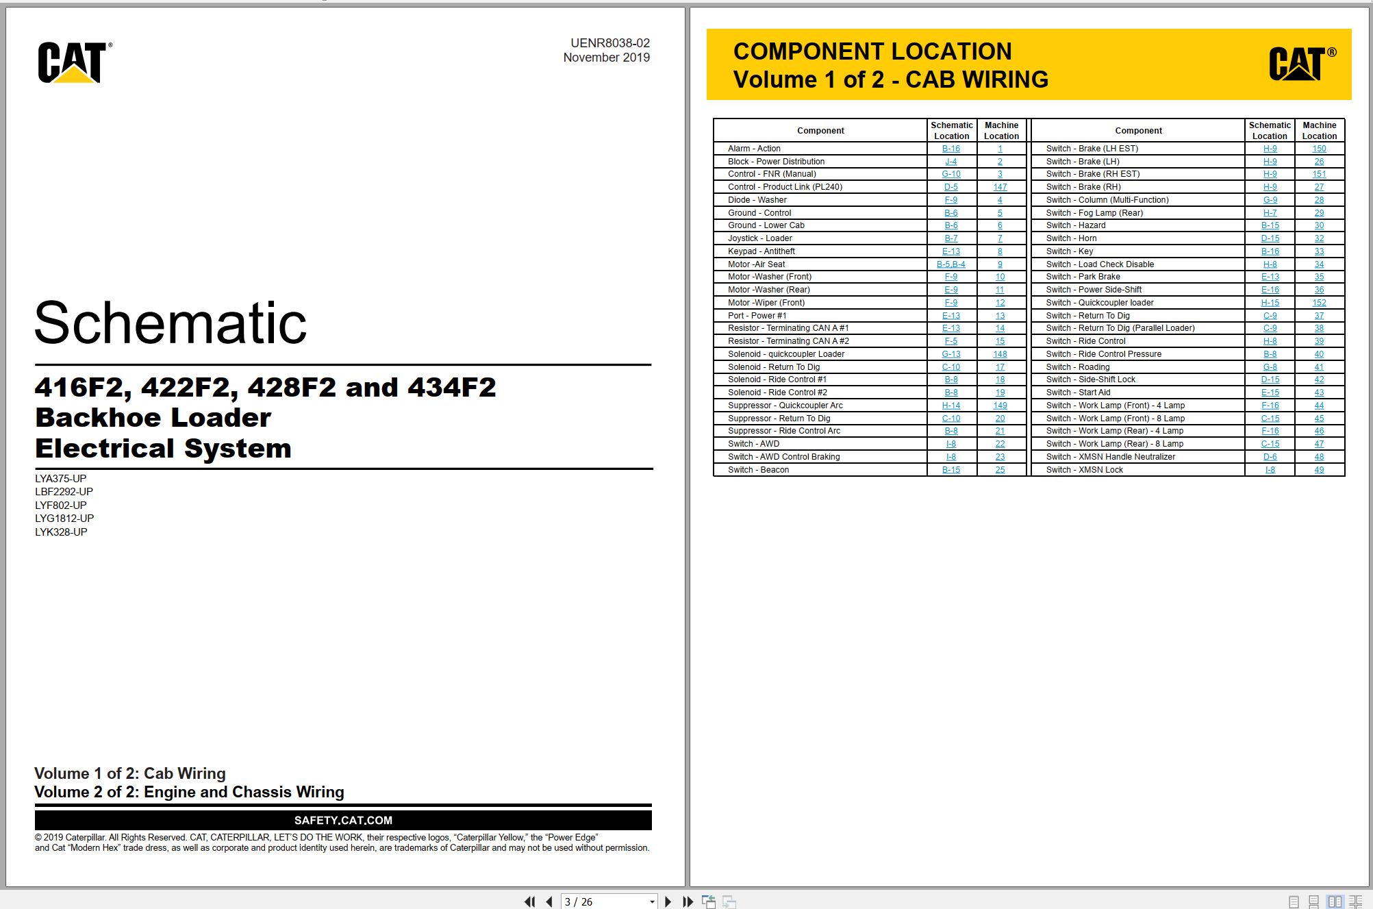Image resolution: width=1373 pixels, height=909 pixels.
Task: Open Switch - XMSN Lock machine location 49
Action: [x=1319, y=470]
